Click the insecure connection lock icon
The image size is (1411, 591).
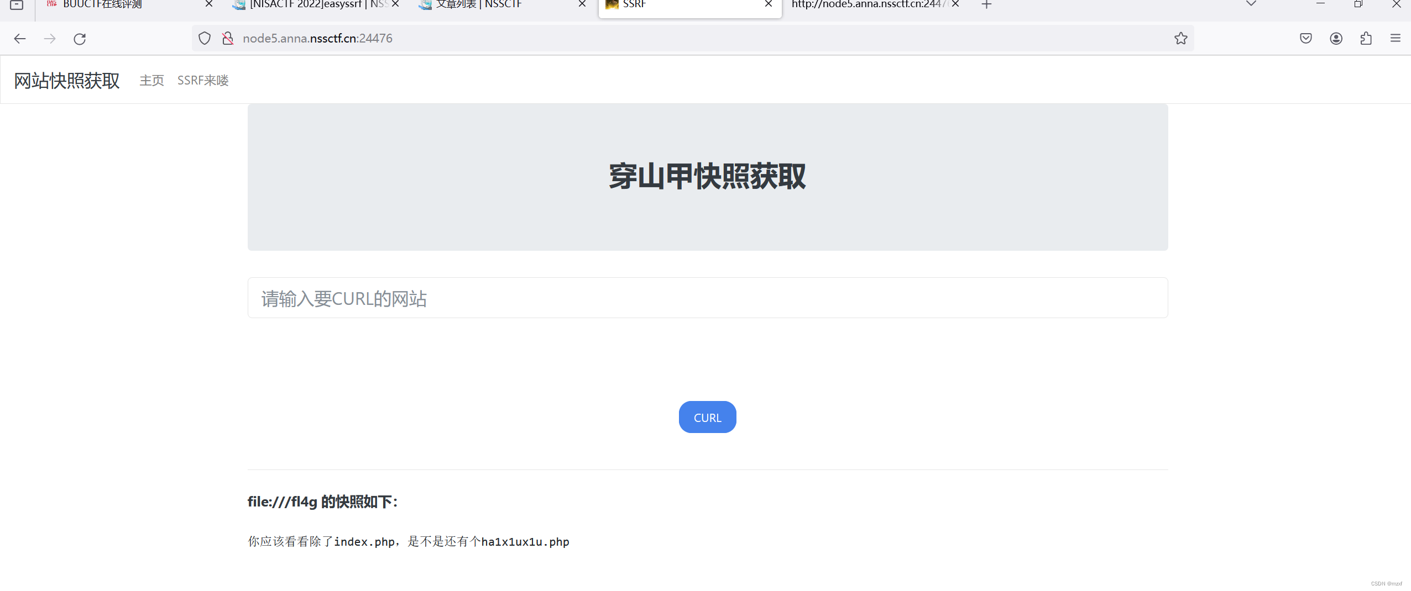point(228,38)
